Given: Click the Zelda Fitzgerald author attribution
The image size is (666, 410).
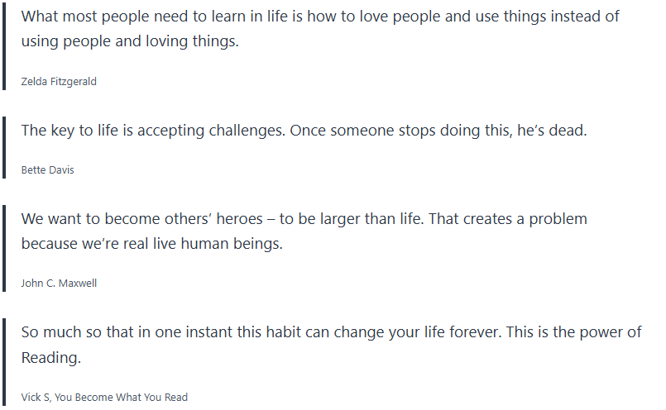Looking at the screenshot, I should [65, 81].
